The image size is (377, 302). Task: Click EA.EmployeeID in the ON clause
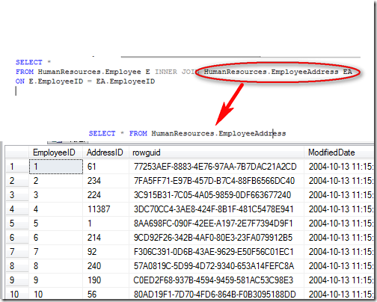click(126, 81)
